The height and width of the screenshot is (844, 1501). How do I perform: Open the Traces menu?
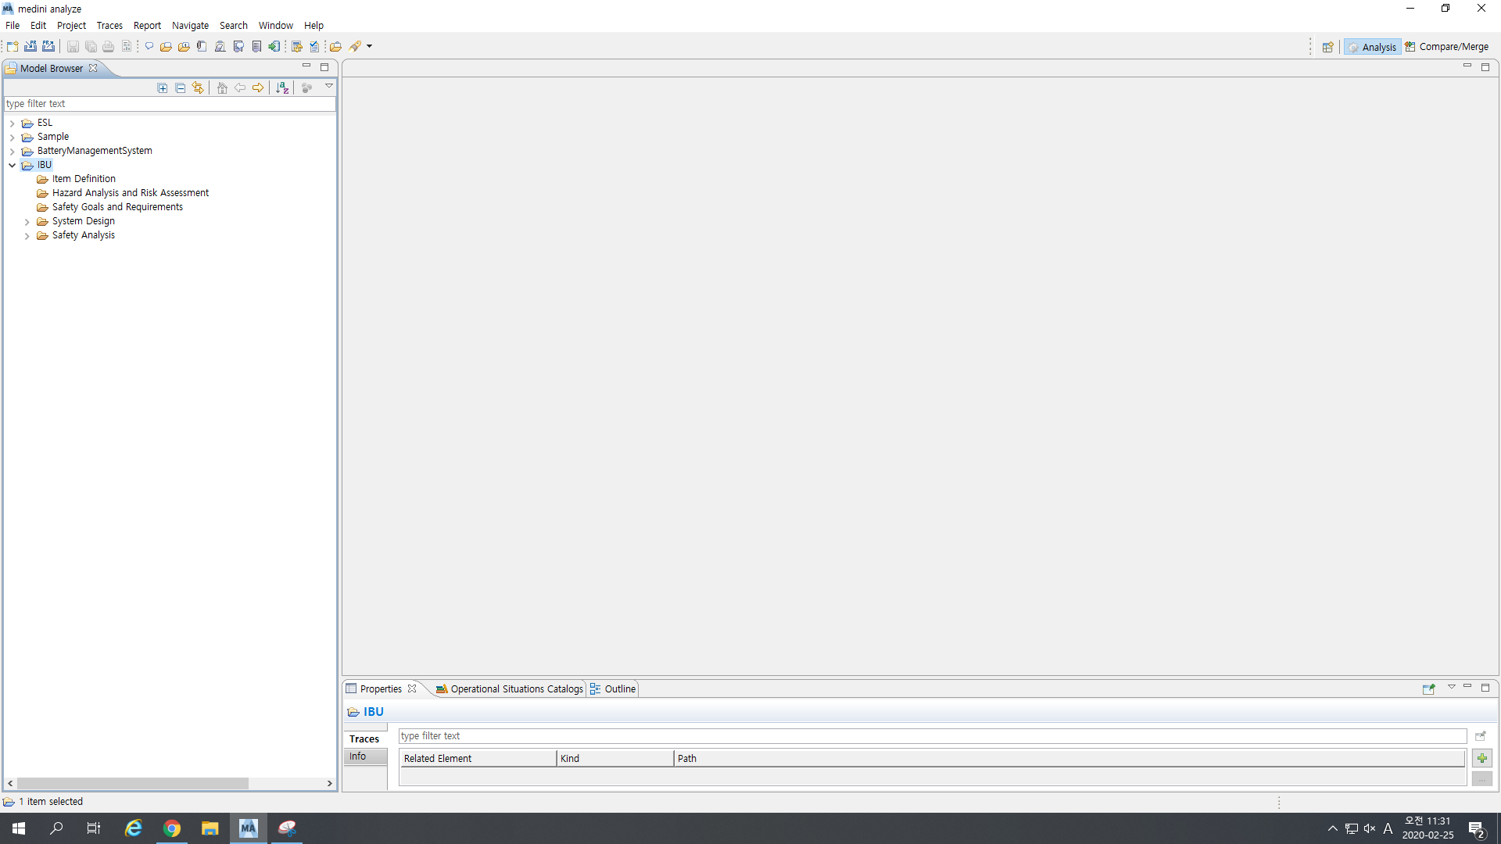click(109, 26)
